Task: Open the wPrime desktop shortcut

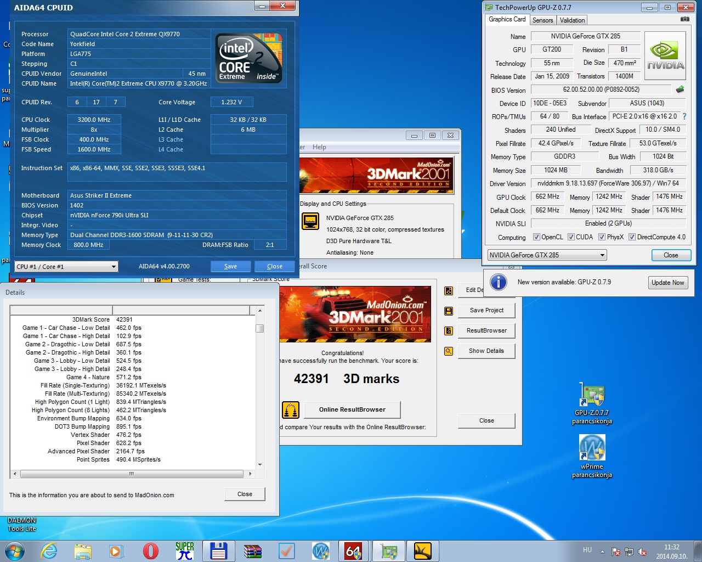Action: [592, 457]
